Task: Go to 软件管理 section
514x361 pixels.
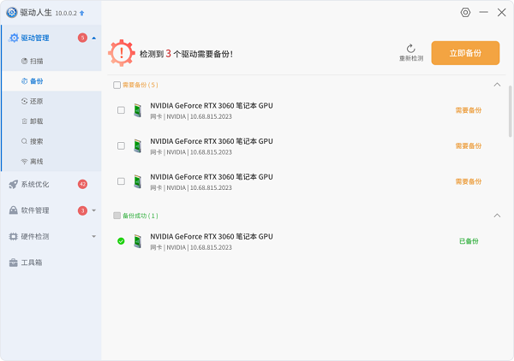Action: tap(51, 210)
